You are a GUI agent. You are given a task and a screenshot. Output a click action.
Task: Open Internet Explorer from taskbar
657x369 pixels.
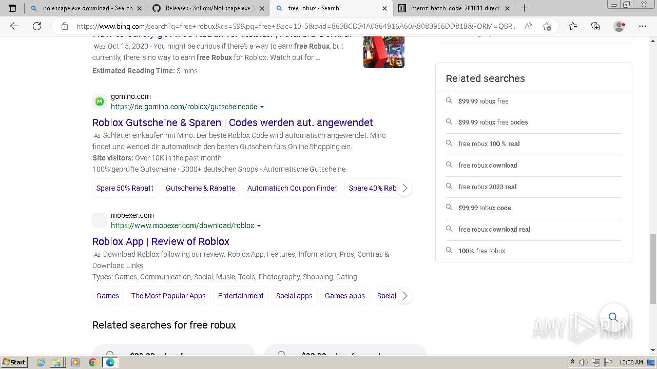point(41,362)
